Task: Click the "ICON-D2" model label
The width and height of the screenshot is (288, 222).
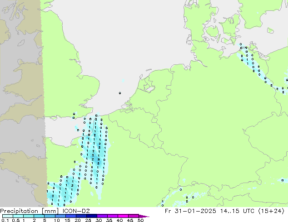Action: (x=76, y=211)
